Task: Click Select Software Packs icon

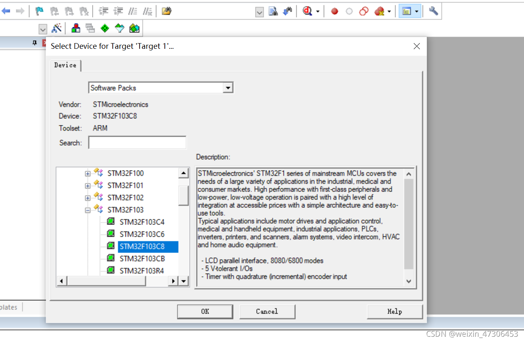Action: (x=120, y=28)
